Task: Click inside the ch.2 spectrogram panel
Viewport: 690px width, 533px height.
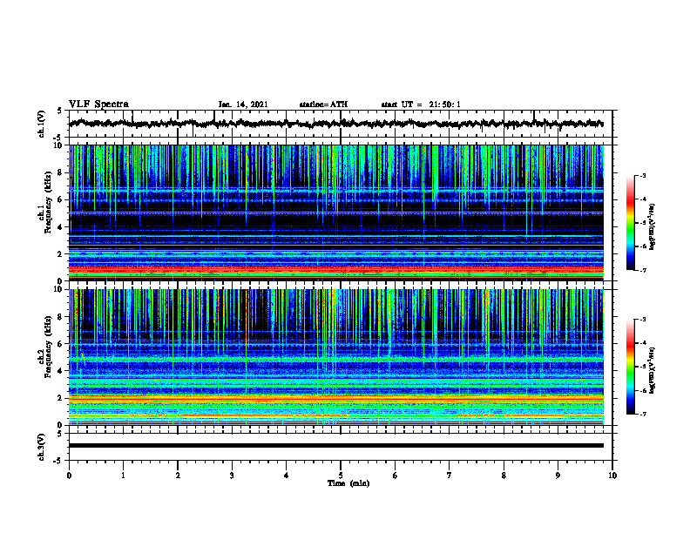Action: coord(336,357)
